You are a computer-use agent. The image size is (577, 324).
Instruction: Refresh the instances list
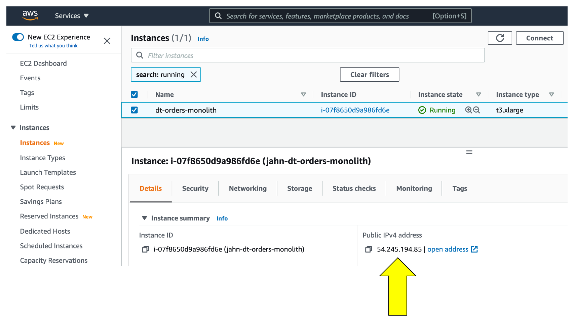pos(500,38)
